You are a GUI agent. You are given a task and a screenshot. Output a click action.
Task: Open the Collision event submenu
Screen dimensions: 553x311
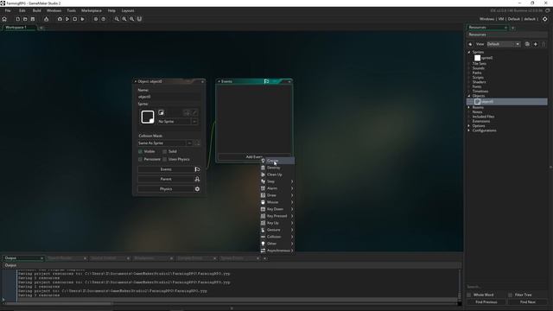pyautogui.click(x=276, y=237)
